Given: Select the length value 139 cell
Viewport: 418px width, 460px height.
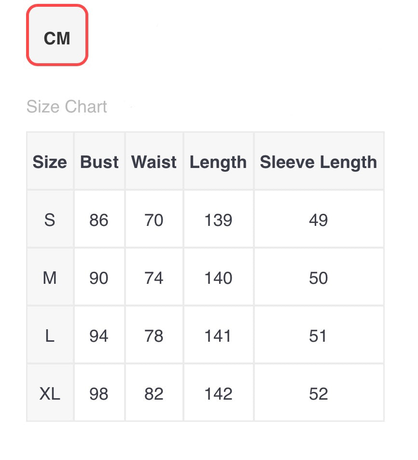Looking at the screenshot, I should coord(218,220).
